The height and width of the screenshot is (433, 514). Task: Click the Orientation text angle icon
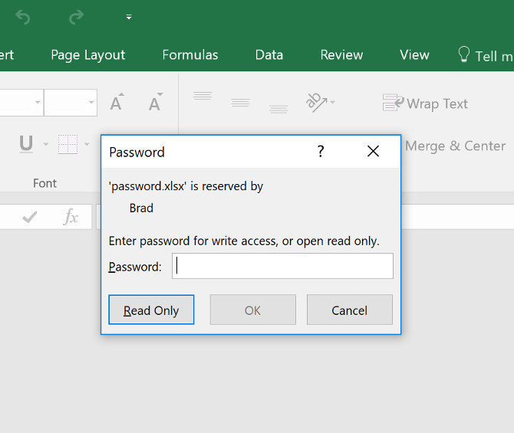tap(315, 102)
